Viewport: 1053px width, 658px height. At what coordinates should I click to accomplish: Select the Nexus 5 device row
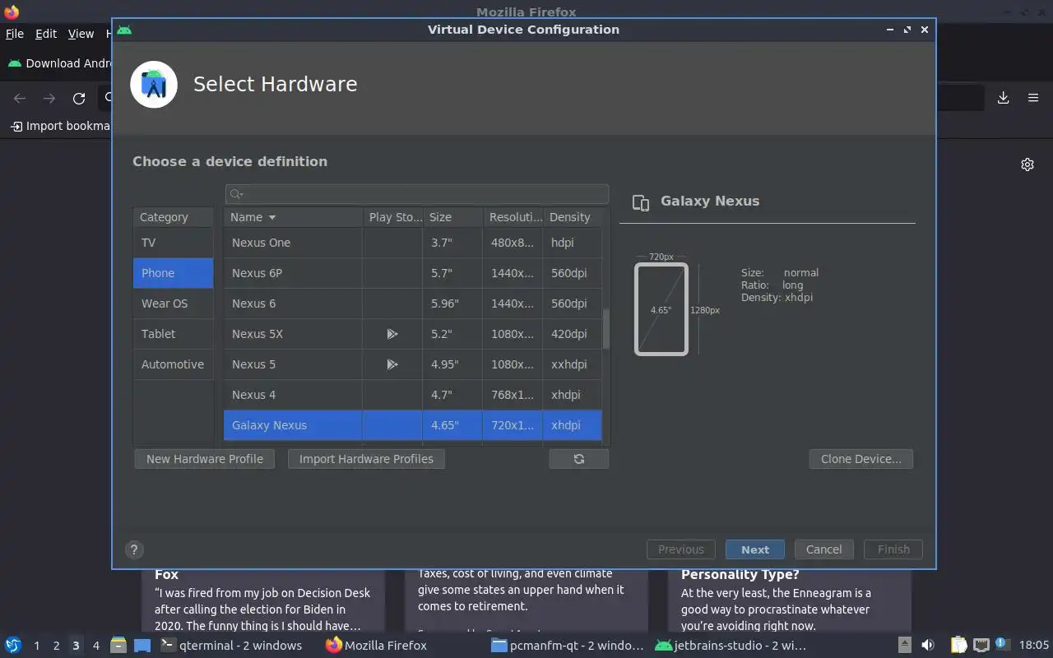click(x=413, y=364)
